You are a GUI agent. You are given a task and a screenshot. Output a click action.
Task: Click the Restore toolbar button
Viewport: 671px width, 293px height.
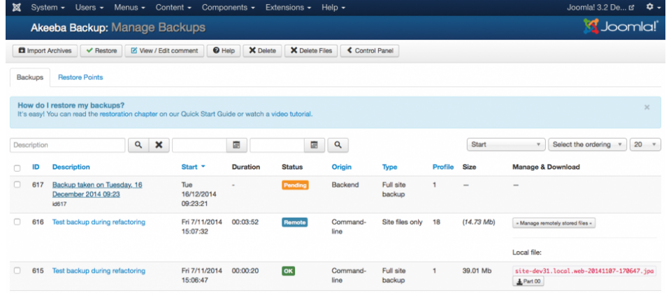[x=101, y=51]
